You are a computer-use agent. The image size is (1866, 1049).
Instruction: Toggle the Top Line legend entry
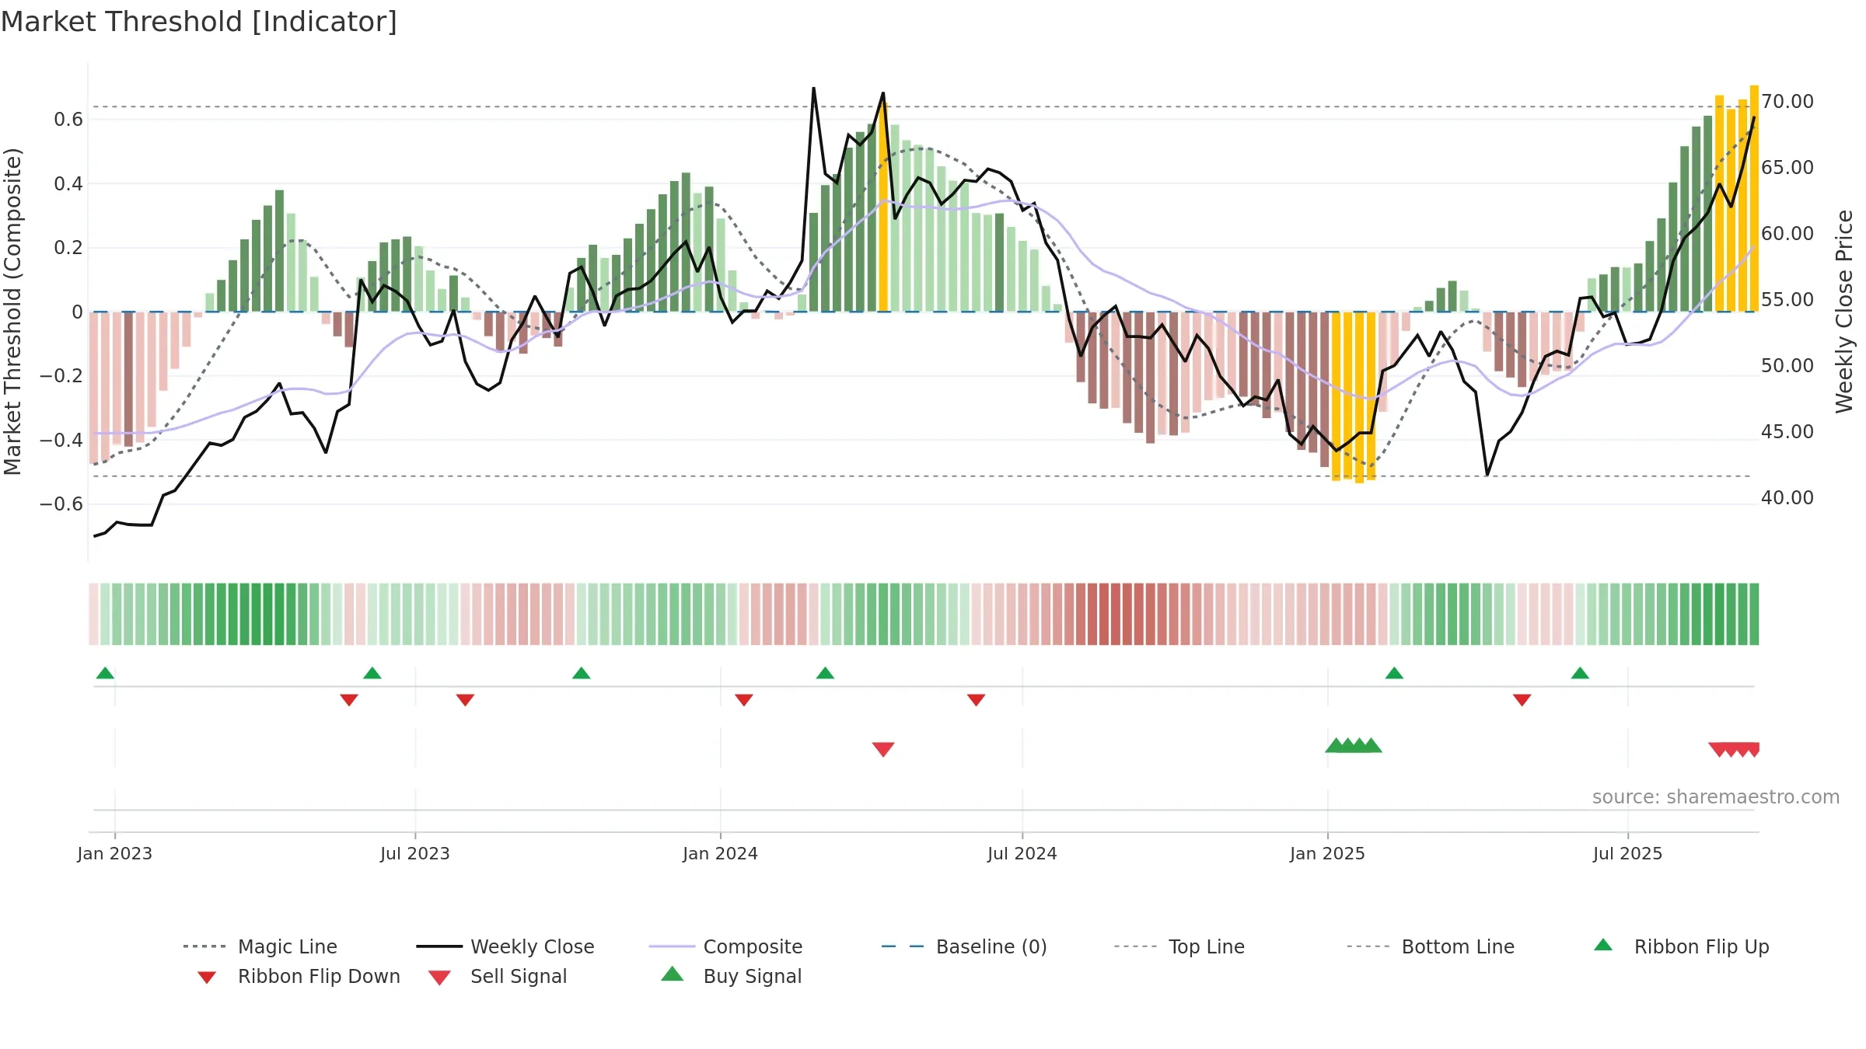1179,946
